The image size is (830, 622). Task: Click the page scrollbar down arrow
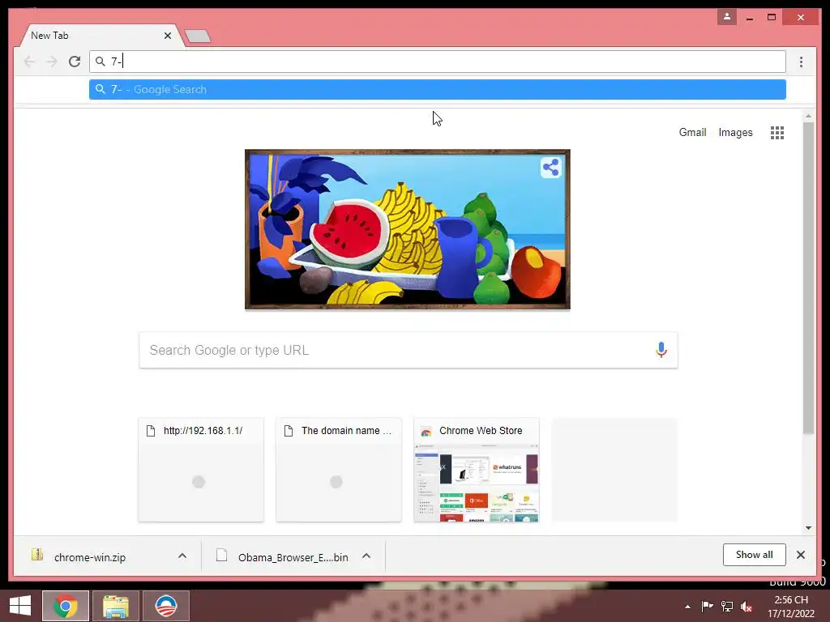[x=808, y=528]
